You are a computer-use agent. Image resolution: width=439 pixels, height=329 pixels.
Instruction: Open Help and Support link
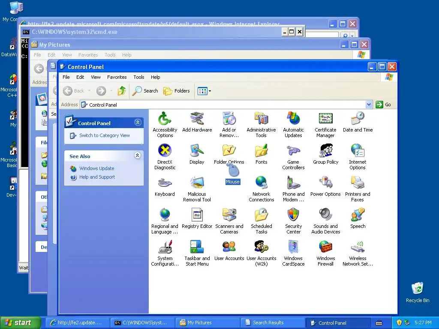point(97,177)
